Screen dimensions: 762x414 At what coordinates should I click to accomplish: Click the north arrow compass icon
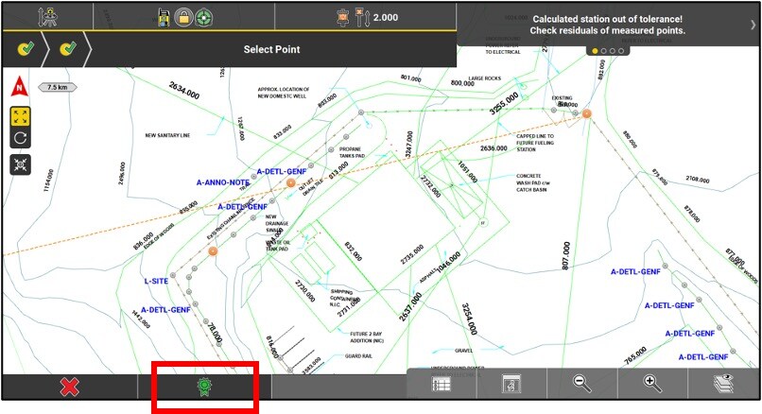pos(19,90)
